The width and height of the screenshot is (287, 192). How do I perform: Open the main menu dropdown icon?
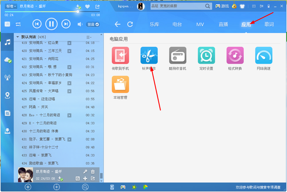coord(254,6)
